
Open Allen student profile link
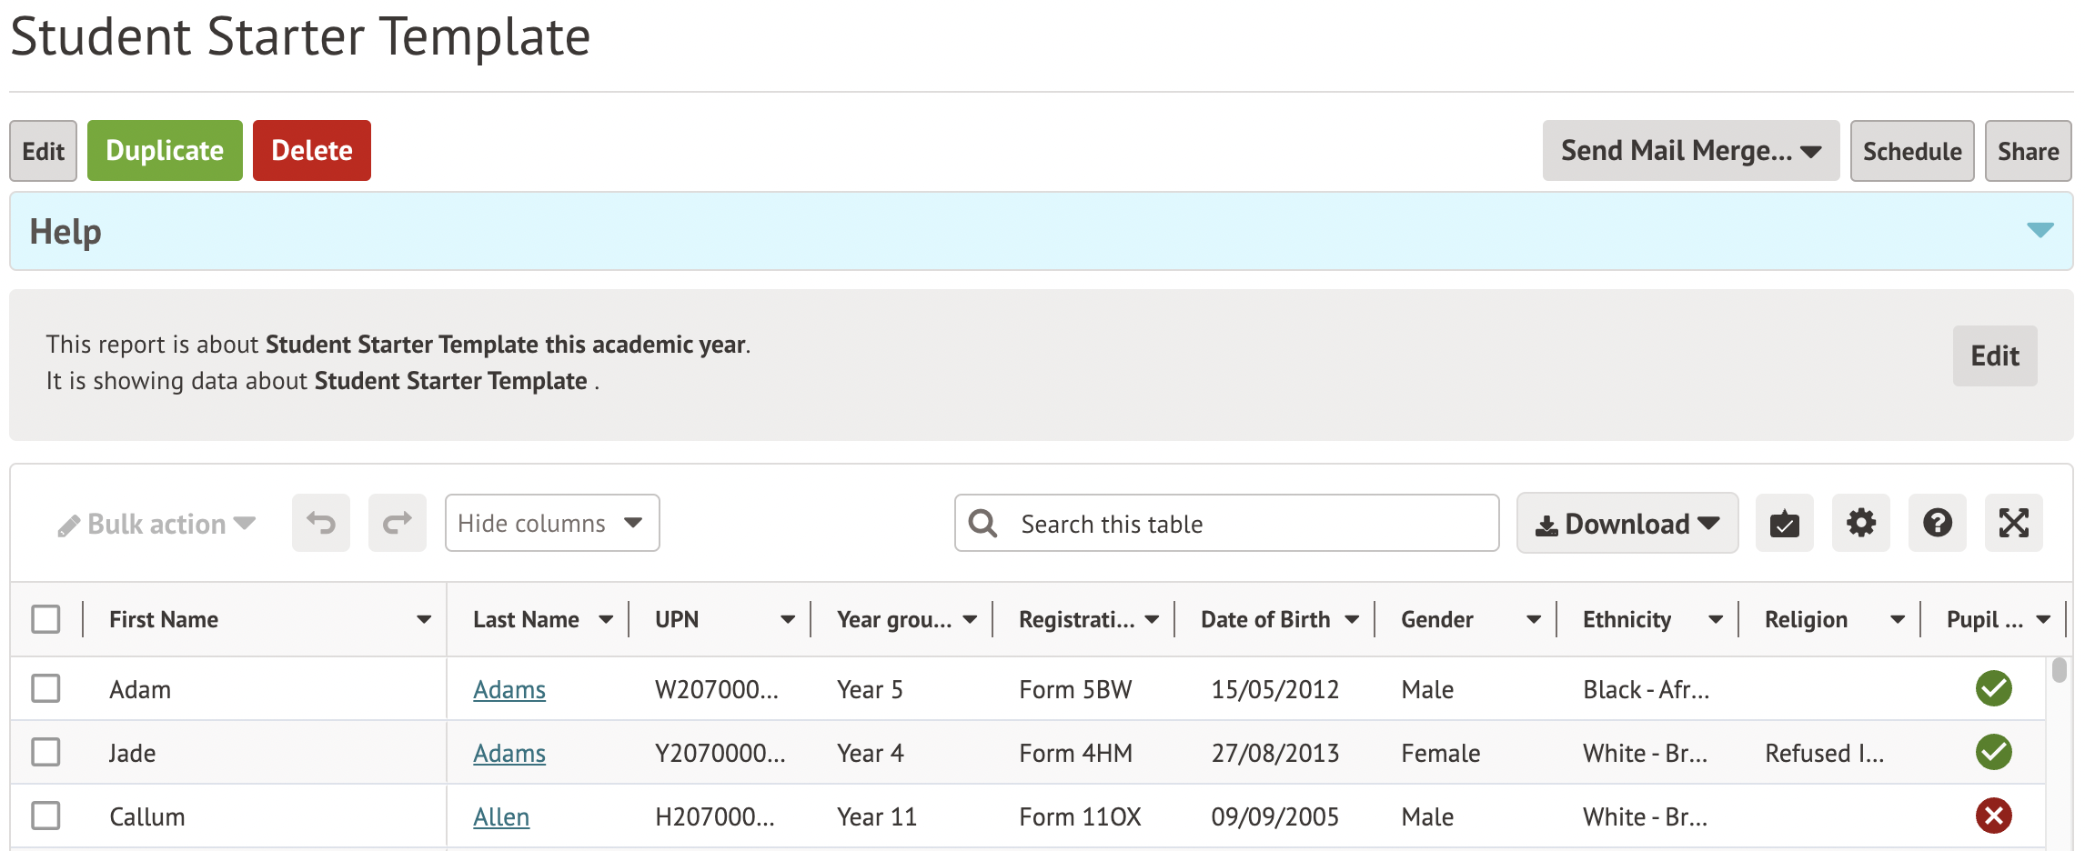tap(500, 816)
